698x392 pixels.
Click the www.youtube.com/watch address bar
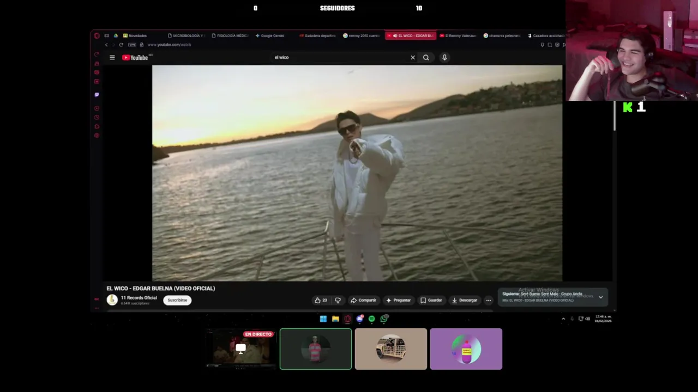[169, 45]
